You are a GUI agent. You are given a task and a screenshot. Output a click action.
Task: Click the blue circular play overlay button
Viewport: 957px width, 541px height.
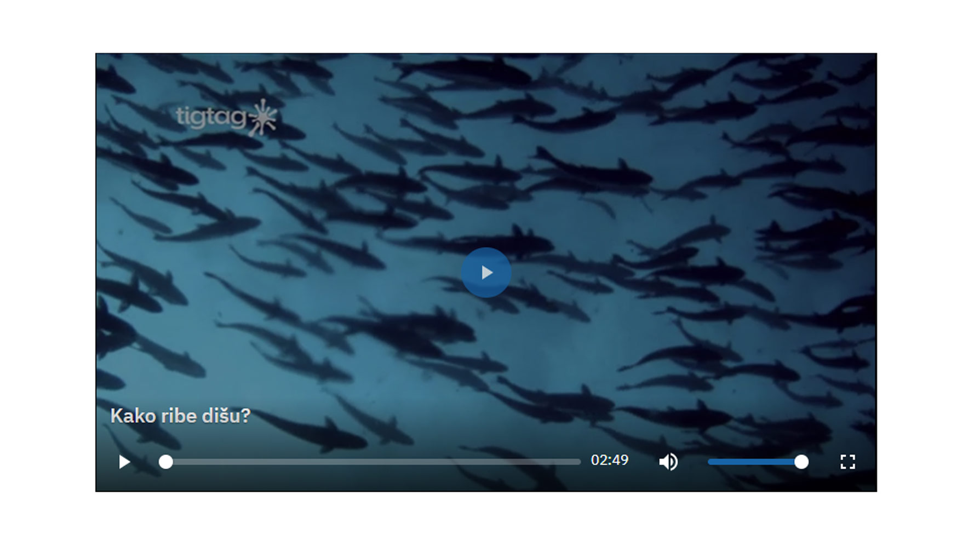486,272
